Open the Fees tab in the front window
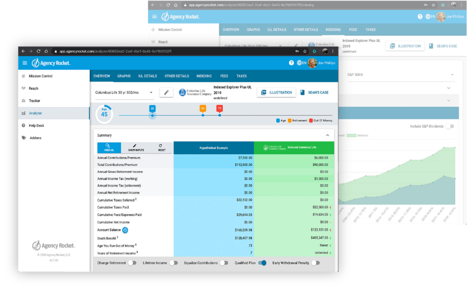 click(x=224, y=76)
